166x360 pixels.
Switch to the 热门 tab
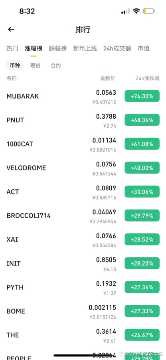pyautogui.click(x=12, y=48)
